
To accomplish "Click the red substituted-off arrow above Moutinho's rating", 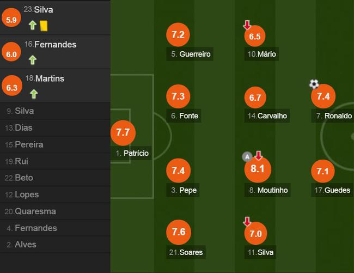I will [259, 156].
